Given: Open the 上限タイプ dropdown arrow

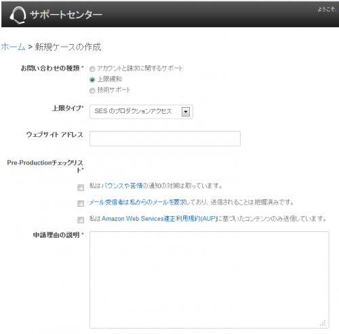Looking at the screenshot, I should click(186, 112).
